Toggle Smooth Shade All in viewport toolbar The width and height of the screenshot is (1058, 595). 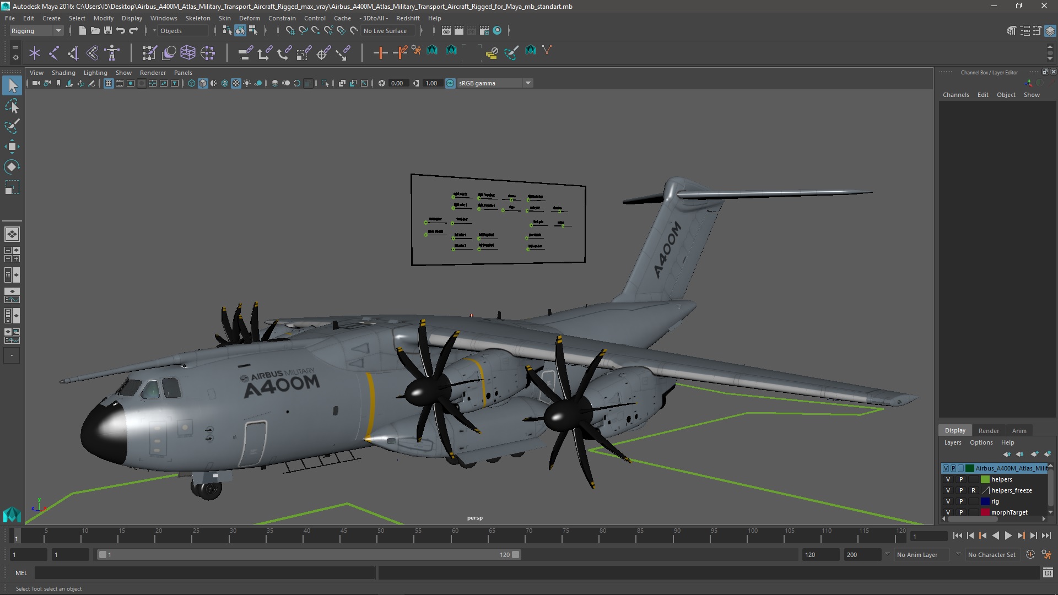click(203, 83)
